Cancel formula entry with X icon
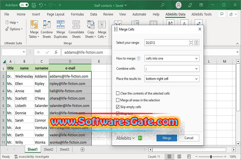This screenshot has height=160, width=241. 38,52
